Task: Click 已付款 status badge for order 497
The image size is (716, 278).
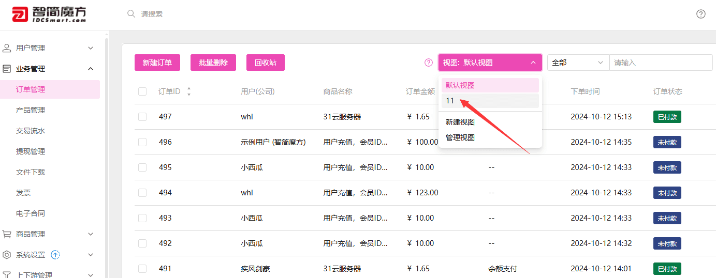Action: [x=667, y=117]
